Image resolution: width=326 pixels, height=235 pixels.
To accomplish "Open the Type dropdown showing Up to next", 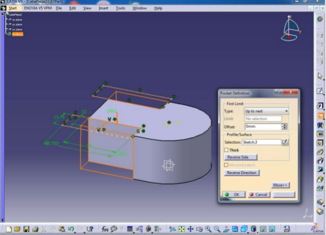I will point(267,111).
